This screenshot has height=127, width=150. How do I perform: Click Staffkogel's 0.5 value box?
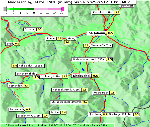[x=136, y=114]
